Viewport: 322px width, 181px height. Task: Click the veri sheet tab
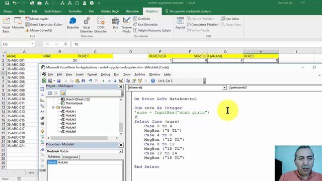(x=31, y=172)
